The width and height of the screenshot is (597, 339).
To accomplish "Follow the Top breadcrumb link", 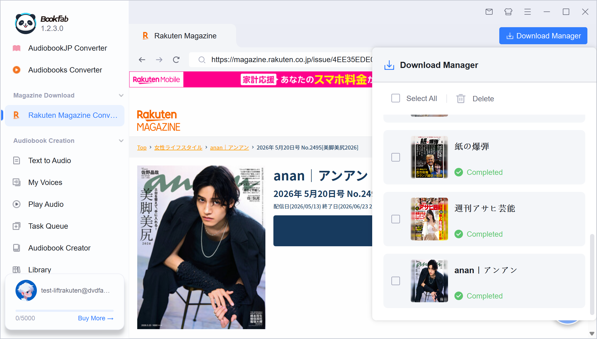I will pyautogui.click(x=142, y=148).
